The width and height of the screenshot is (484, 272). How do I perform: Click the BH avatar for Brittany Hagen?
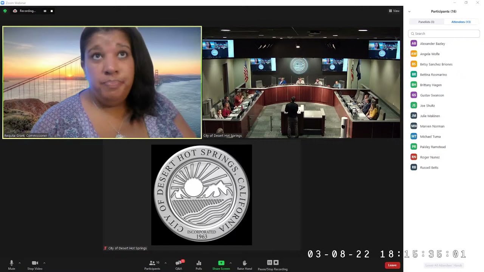pyautogui.click(x=414, y=85)
